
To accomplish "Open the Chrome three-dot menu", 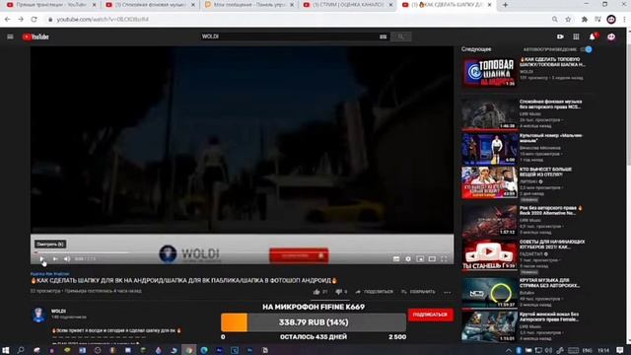I will pos(624,20).
